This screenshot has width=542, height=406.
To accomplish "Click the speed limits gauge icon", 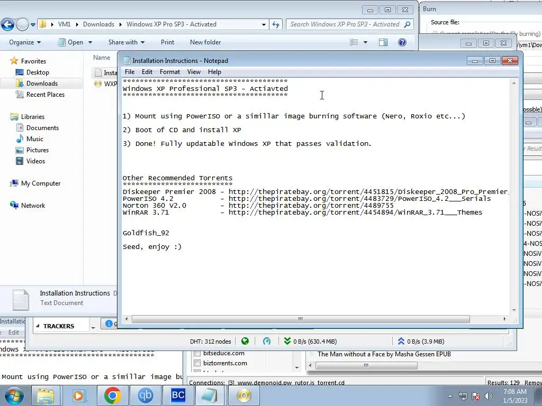I will (267, 341).
